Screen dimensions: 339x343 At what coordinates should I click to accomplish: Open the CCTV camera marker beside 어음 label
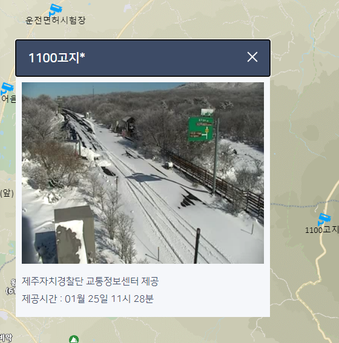pyautogui.click(x=7, y=88)
